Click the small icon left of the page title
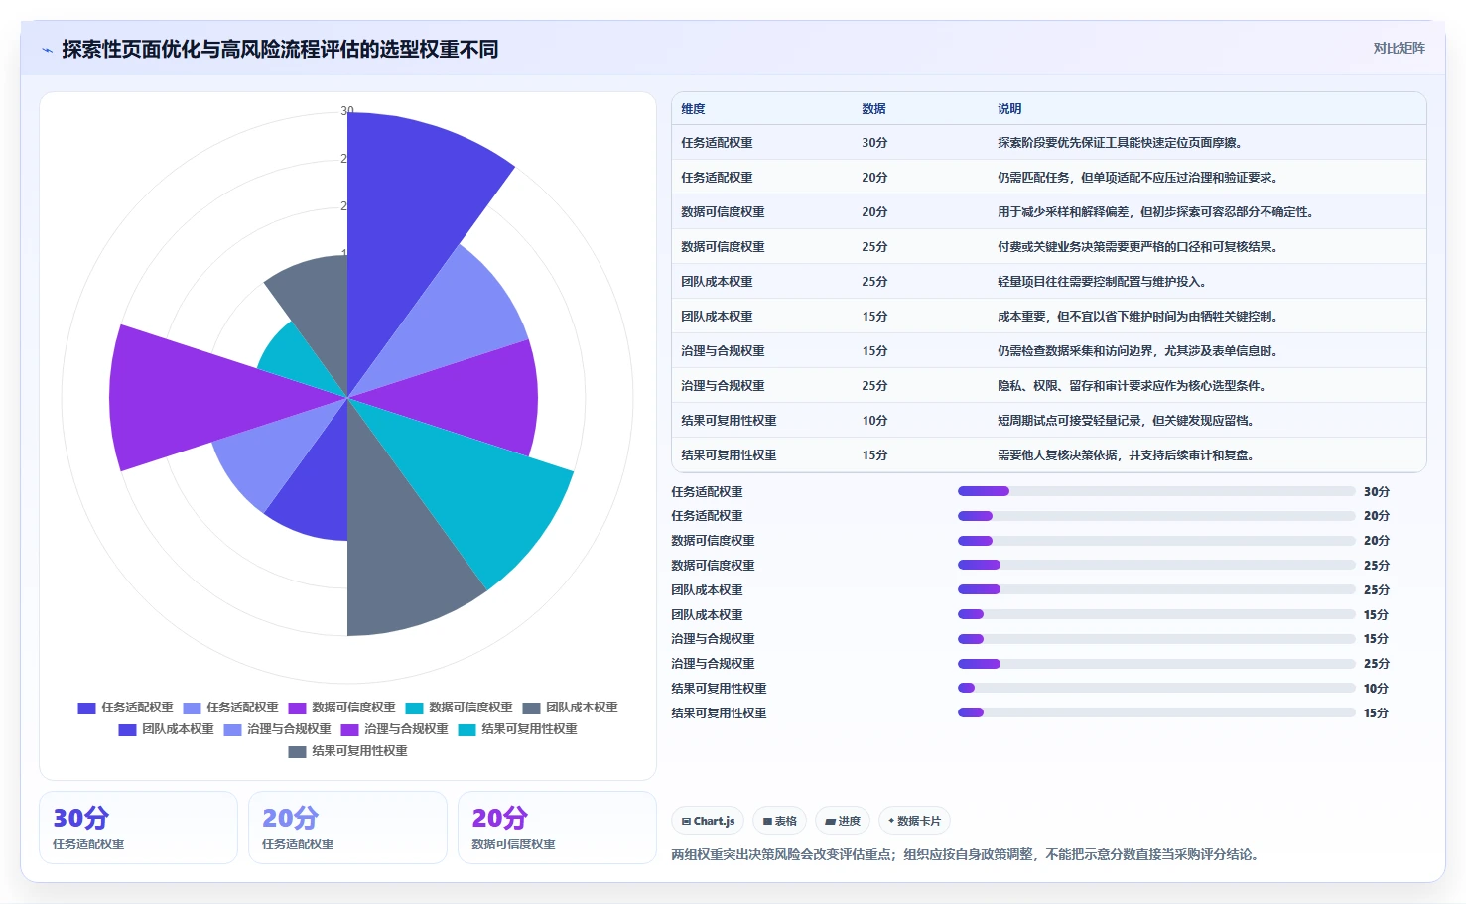 (x=47, y=50)
